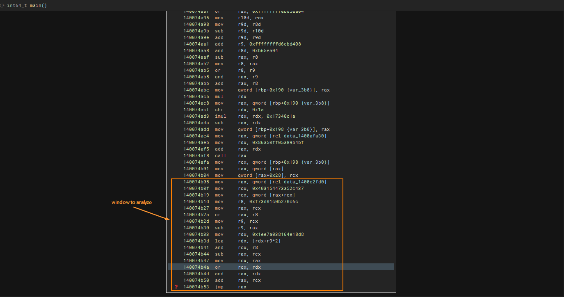Click the red question mark warning icon
Screen dimensions: 564x297
tap(176, 287)
